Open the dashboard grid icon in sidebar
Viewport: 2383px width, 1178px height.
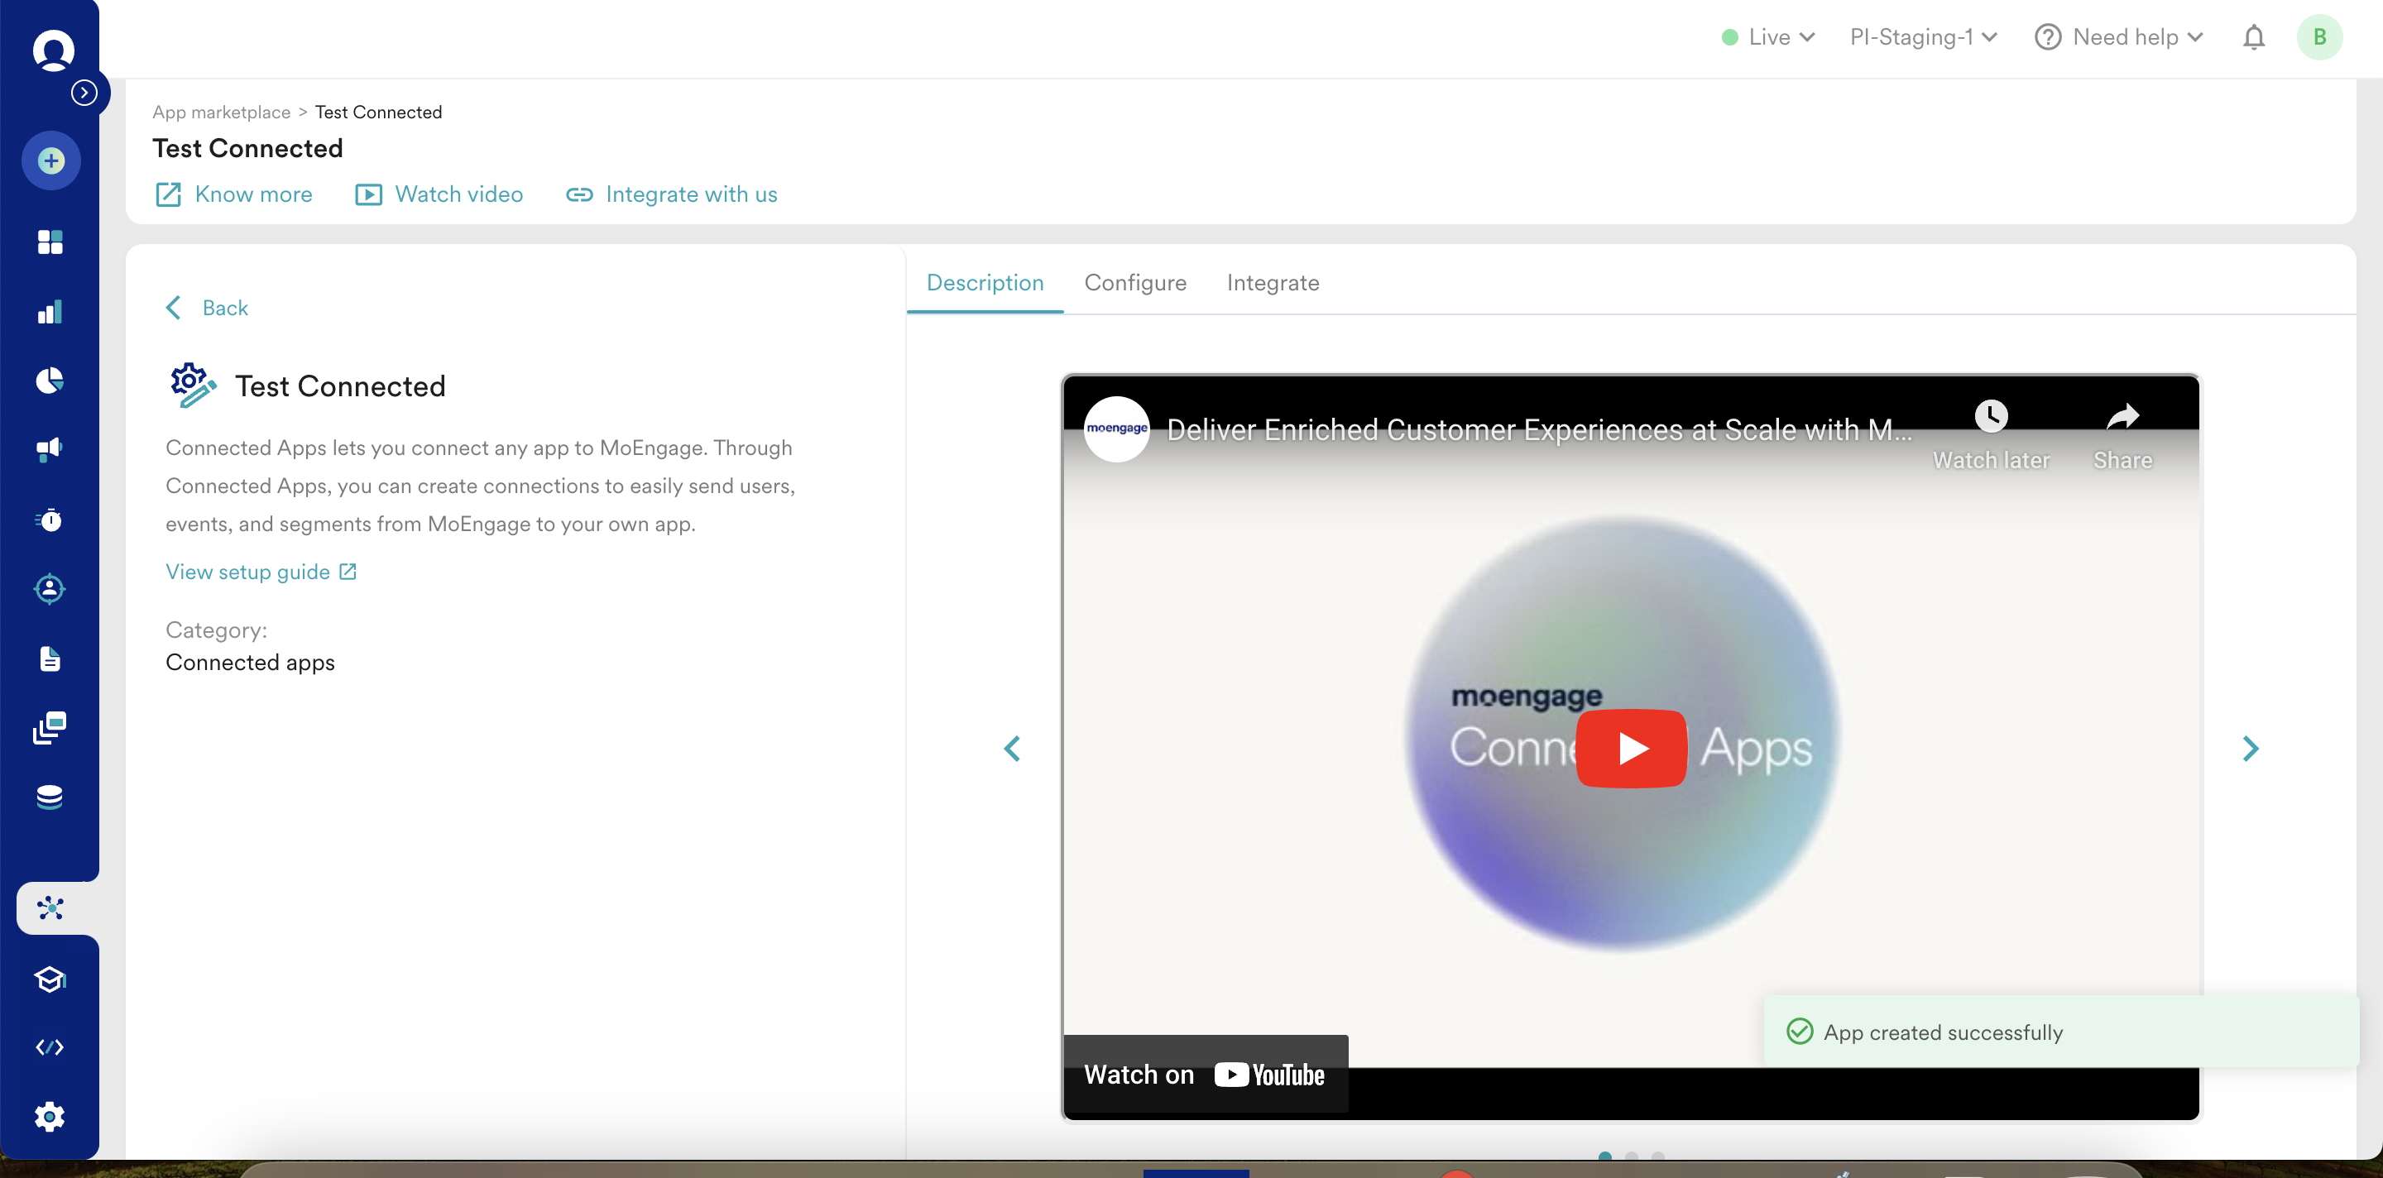pos(50,242)
